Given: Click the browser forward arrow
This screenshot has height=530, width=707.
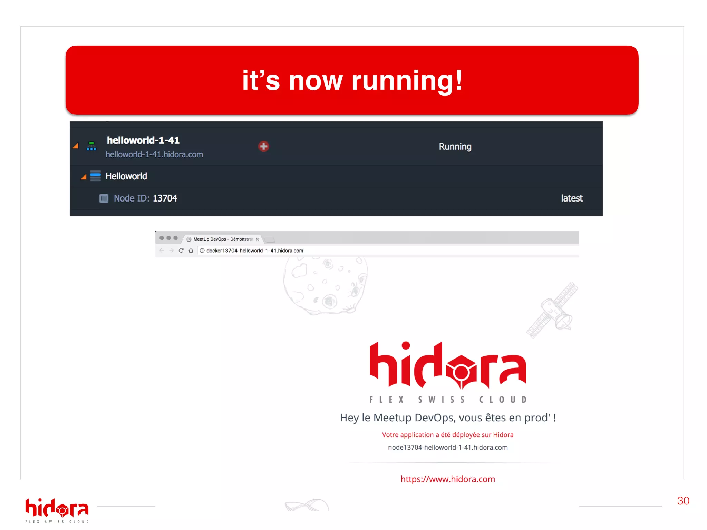Looking at the screenshot, I should point(171,251).
